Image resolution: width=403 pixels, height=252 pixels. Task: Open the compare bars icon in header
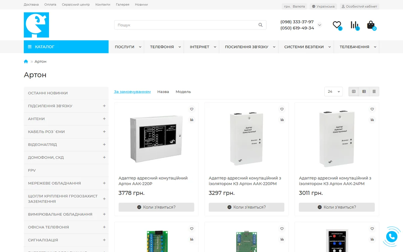point(354,25)
